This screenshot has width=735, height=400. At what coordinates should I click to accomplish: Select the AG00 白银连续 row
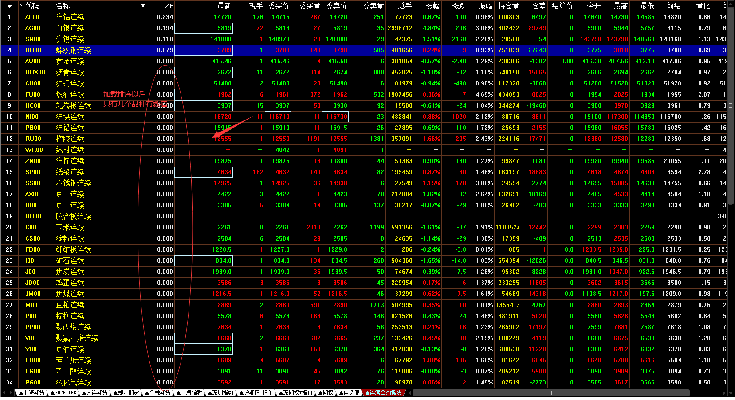364,28
